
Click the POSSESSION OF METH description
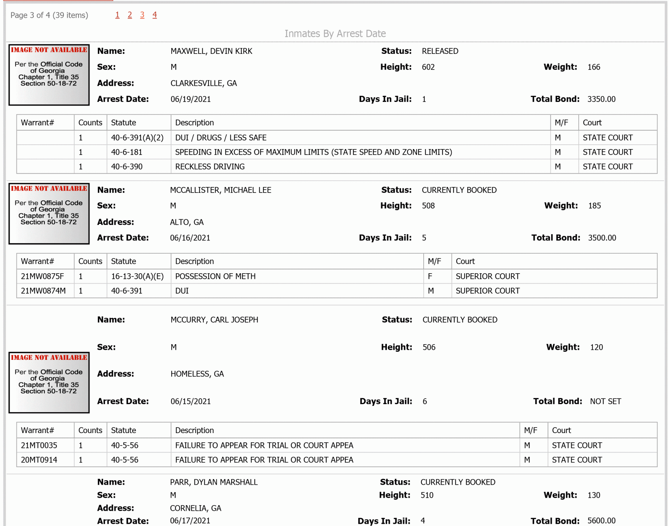[x=215, y=277]
